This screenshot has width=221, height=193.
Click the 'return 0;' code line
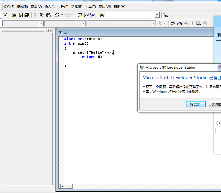point(92,57)
